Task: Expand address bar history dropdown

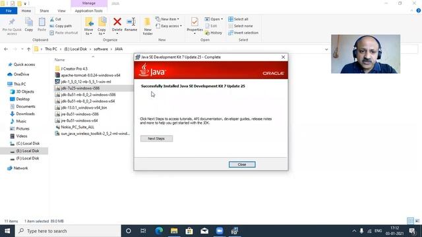Action: pos(326,49)
